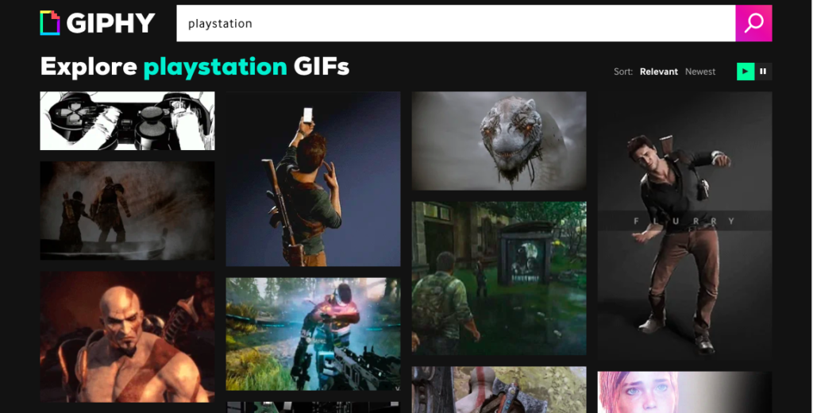Image resolution: width=813 pixels, height=413 pixels.
Task: Click the green play GIFs button
Action: tap(746, 71)
